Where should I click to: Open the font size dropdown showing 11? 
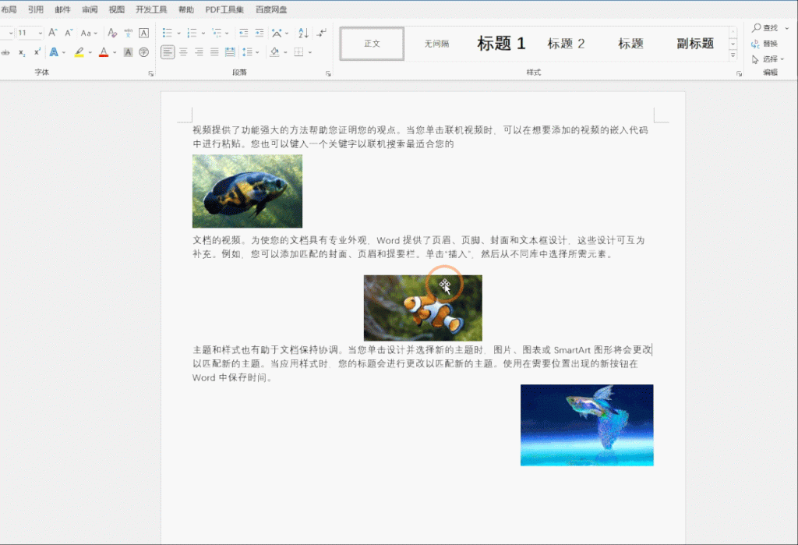pyautogui.click(x=41, y=33)
